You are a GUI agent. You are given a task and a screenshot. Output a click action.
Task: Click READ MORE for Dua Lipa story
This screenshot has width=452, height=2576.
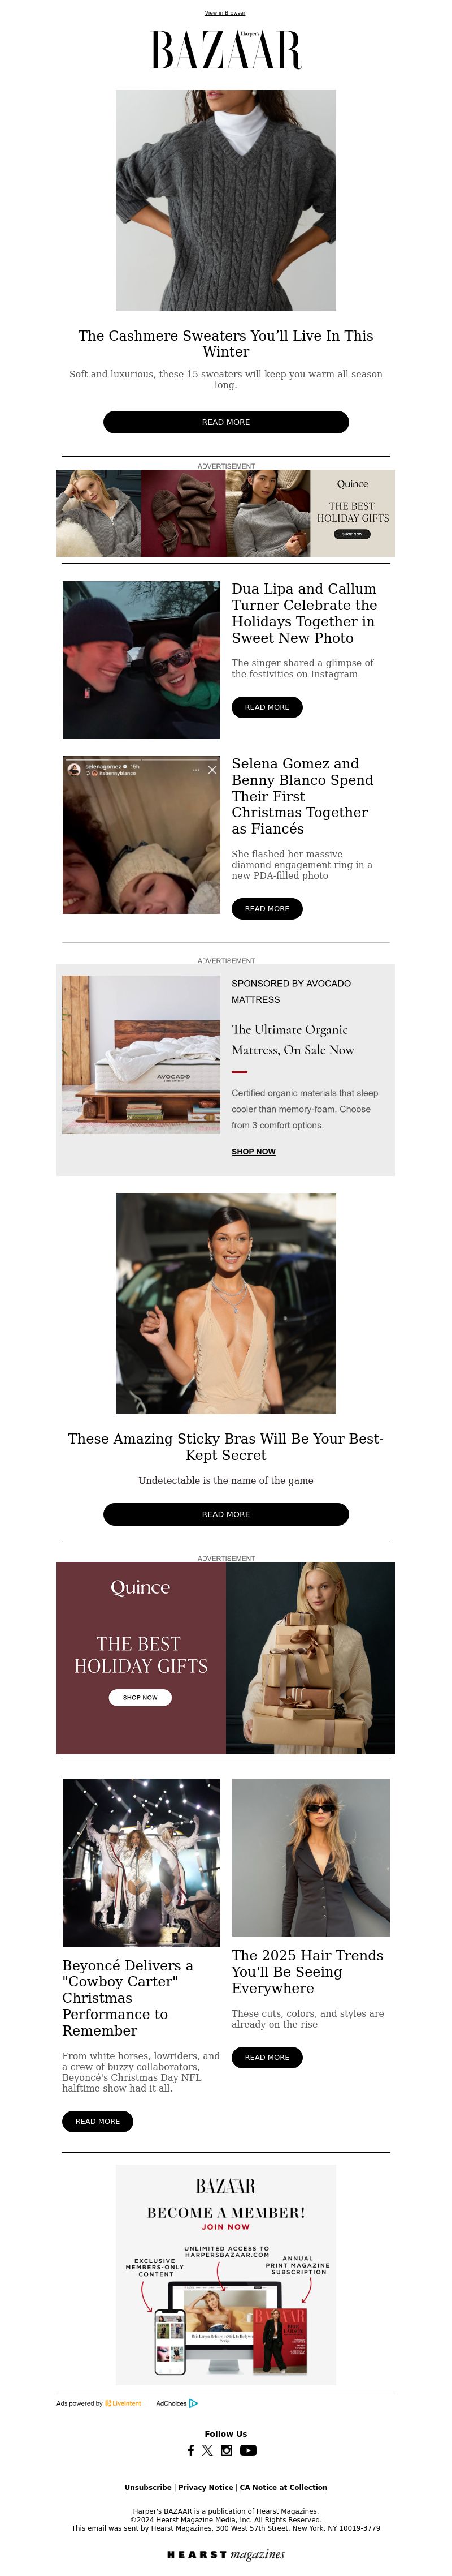[267, 707]
